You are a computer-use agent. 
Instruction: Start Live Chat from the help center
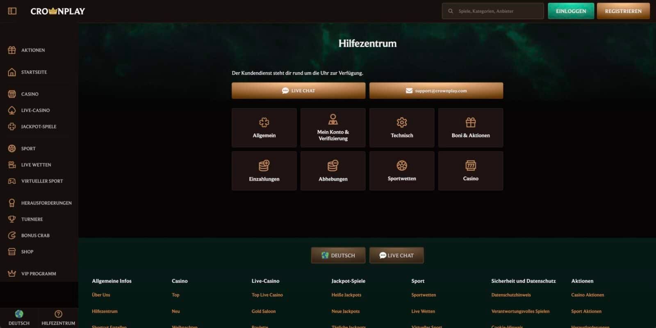pyautogui.click(x=298, y=91)
